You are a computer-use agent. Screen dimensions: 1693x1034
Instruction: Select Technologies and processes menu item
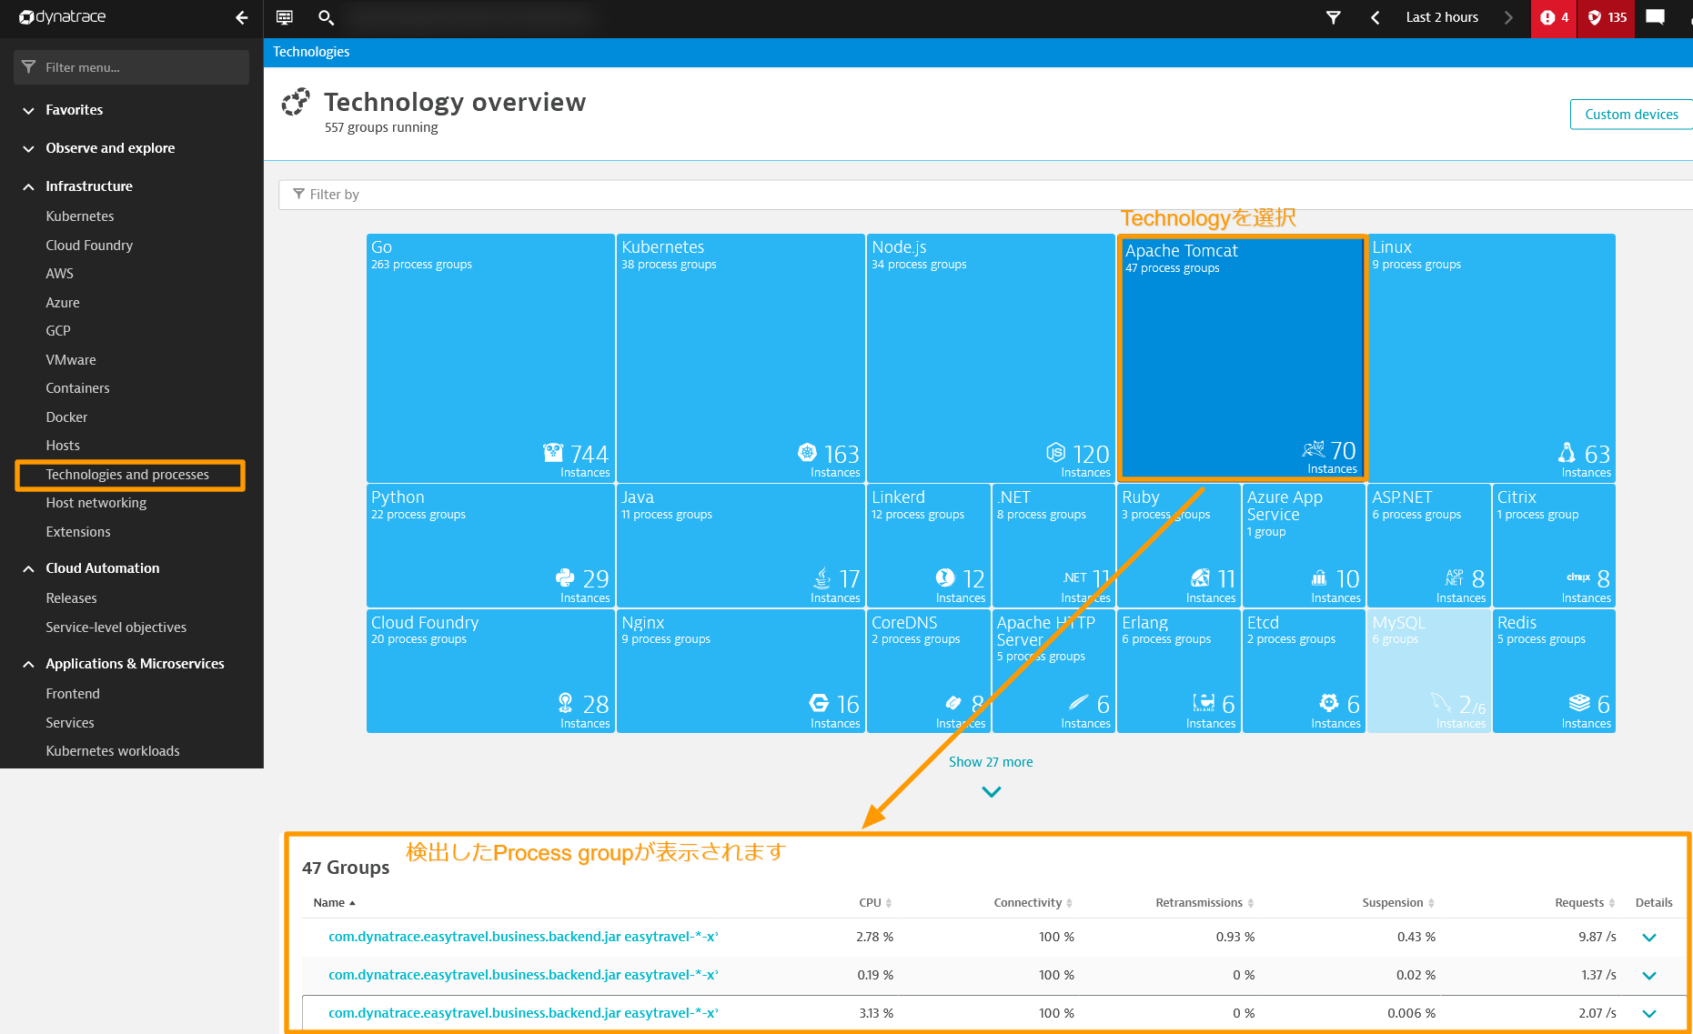click(127, 475)
